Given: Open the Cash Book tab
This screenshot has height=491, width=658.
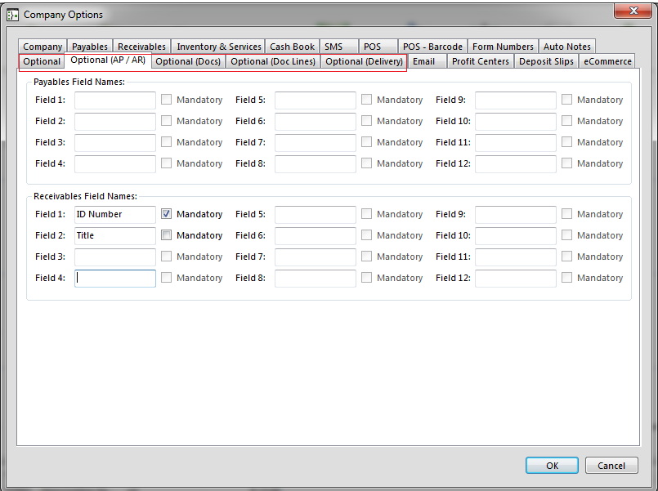Looking at the screenshot, I should tap(292, 47).
